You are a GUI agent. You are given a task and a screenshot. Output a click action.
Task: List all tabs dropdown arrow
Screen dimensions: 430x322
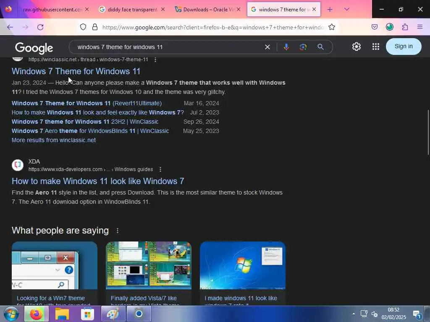point(347,10)
